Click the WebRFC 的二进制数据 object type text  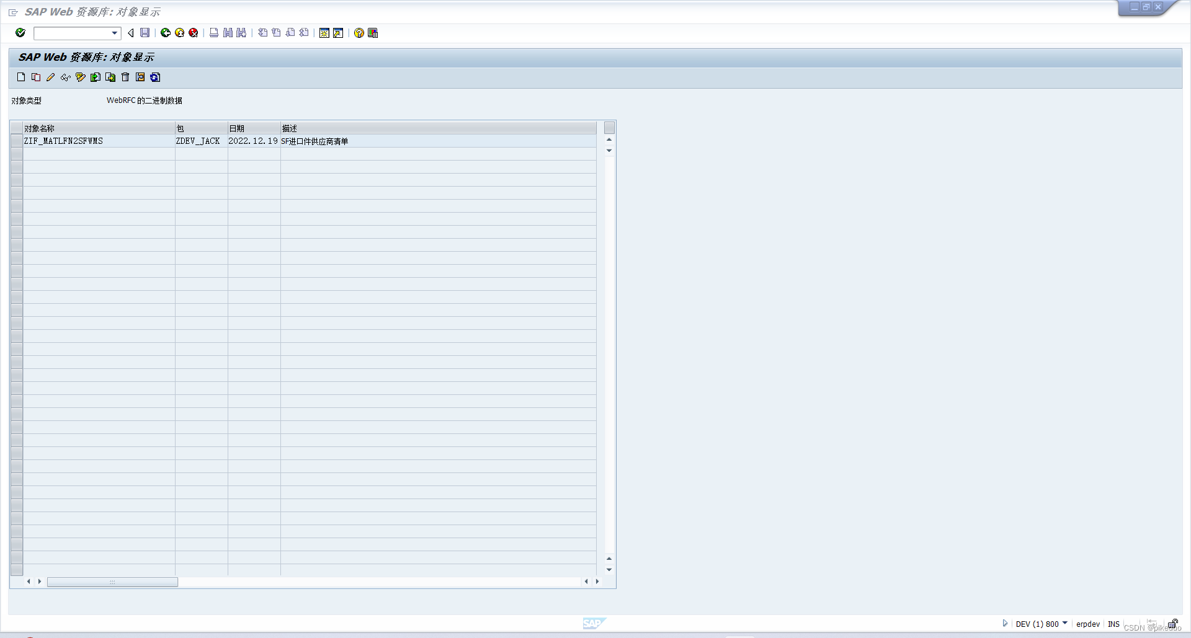pyautogui.click(x=145, y=100)
